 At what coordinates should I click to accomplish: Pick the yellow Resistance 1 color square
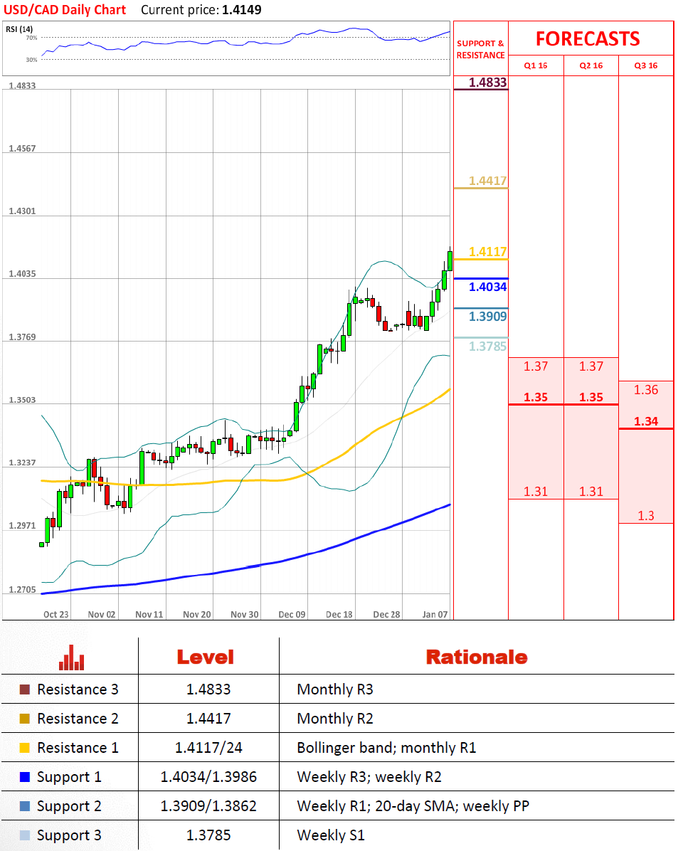[25, 748]
